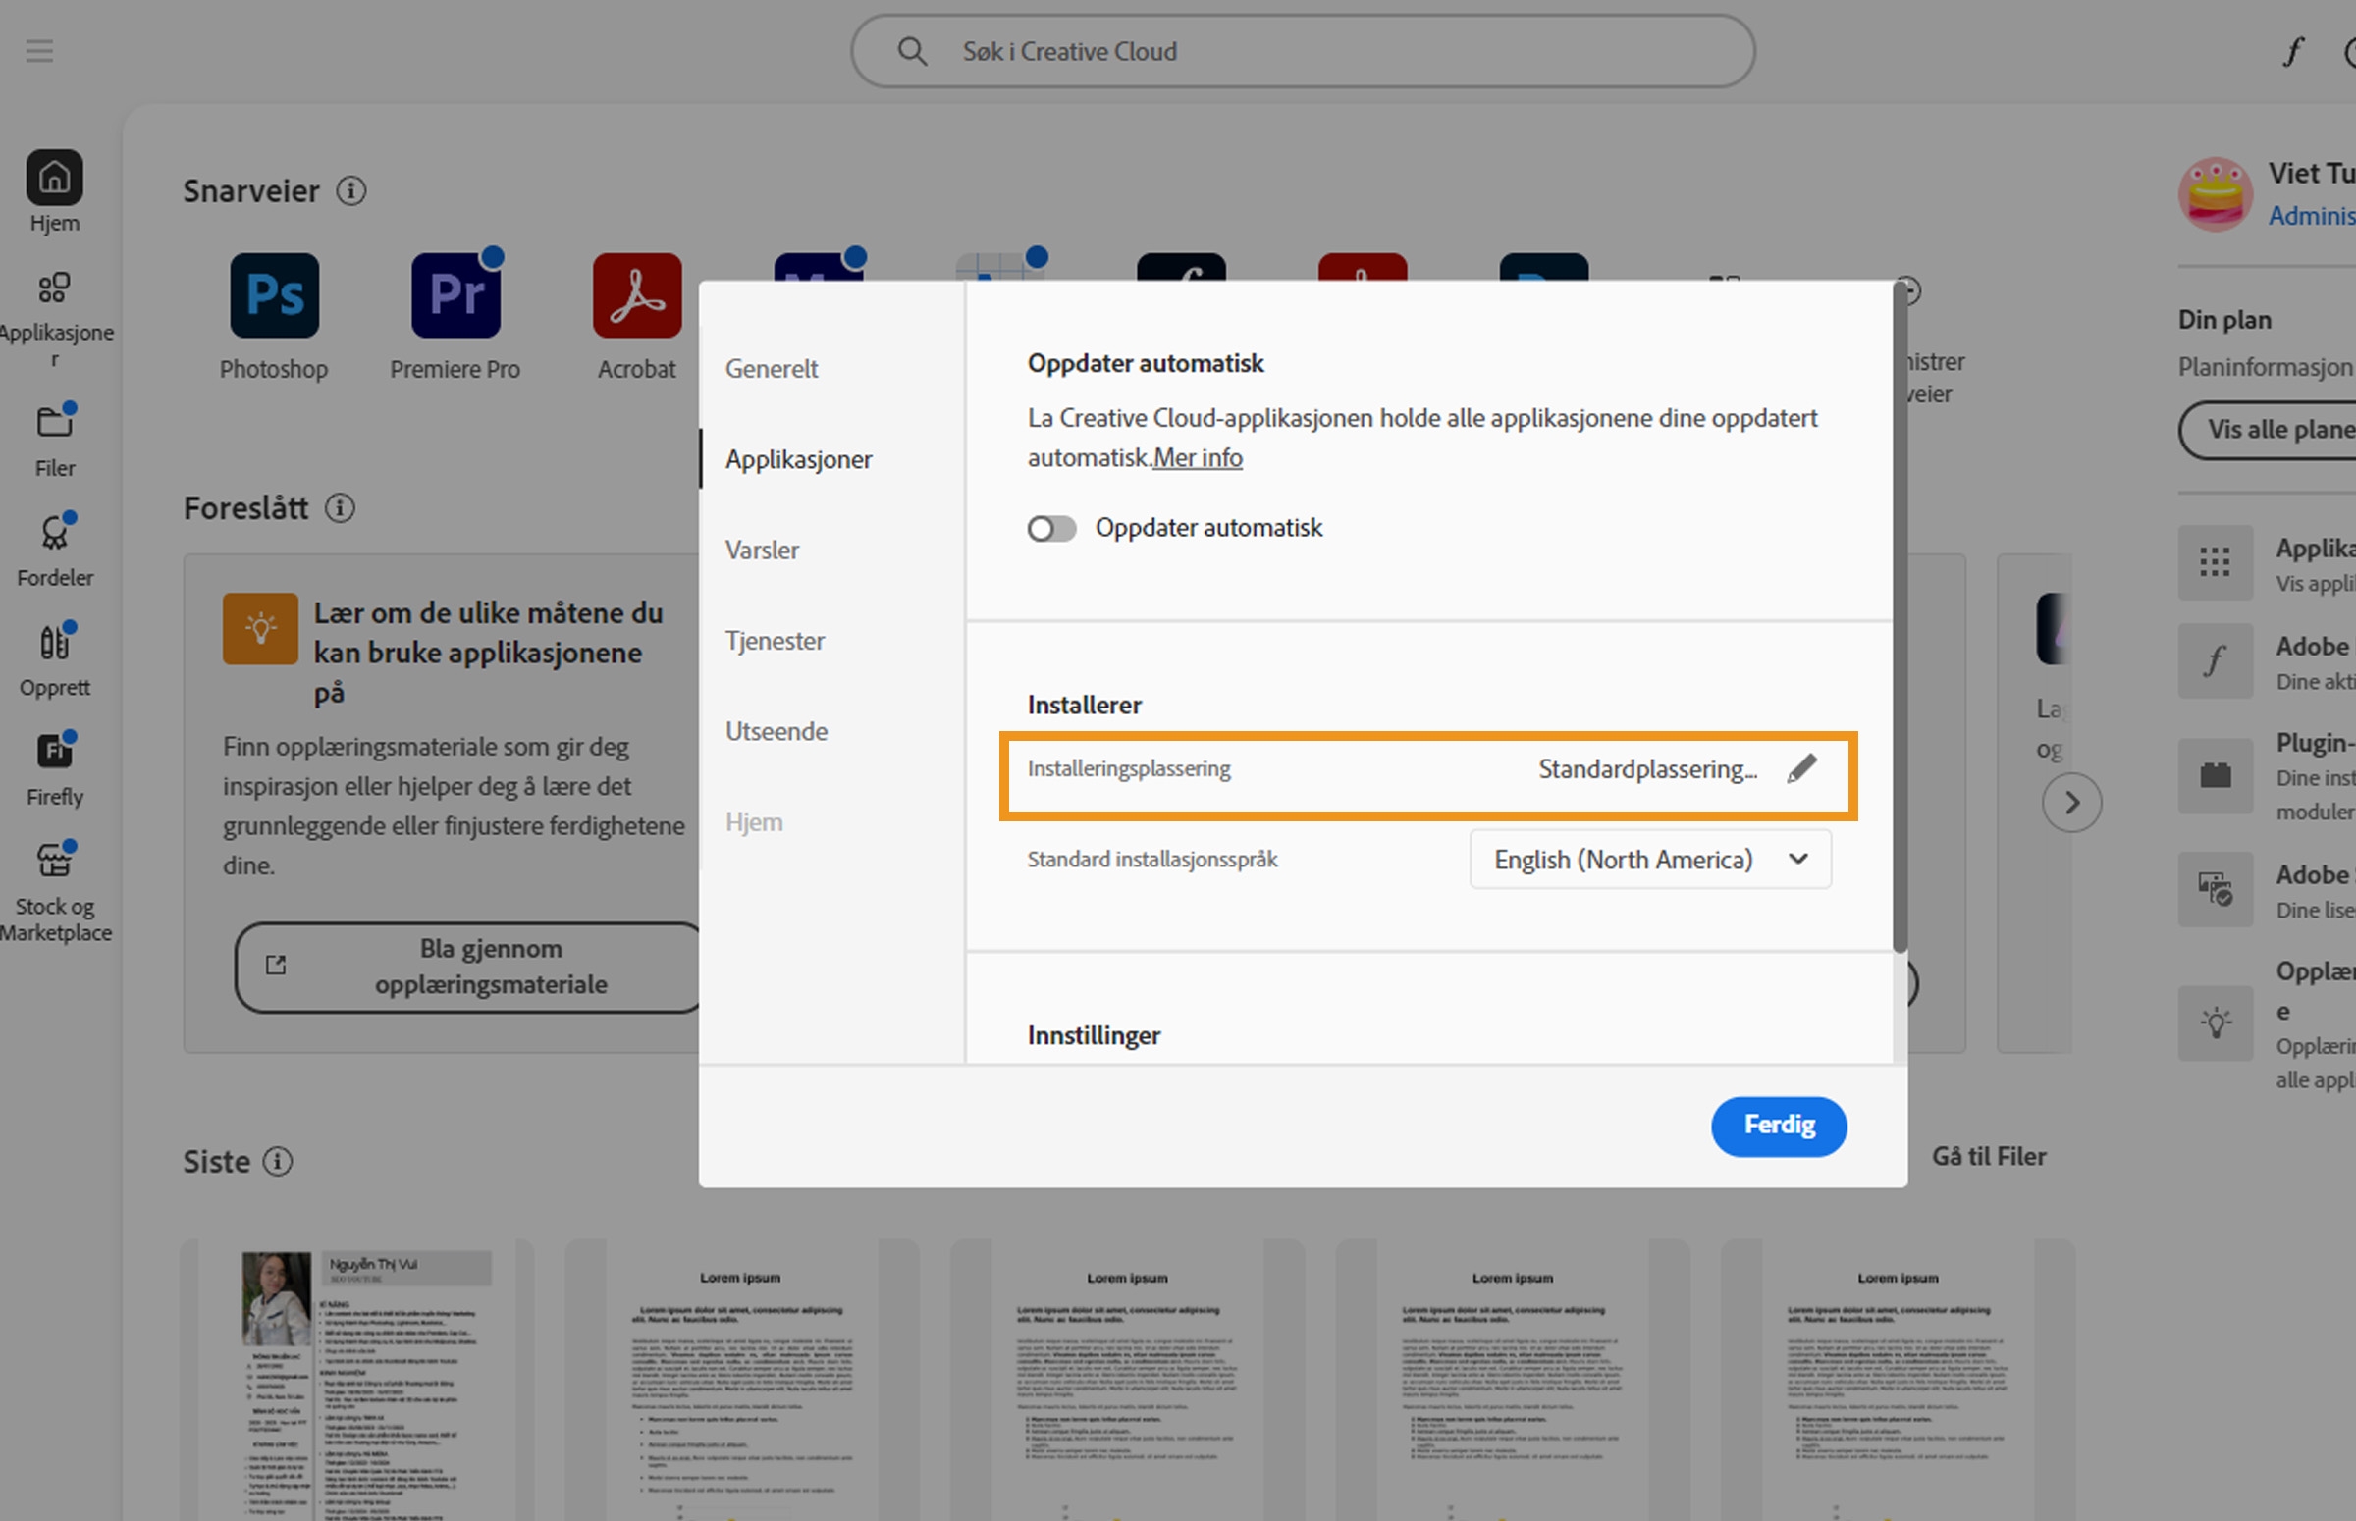
Task: Open the Utseende settings tab
Action: point(776,731)
